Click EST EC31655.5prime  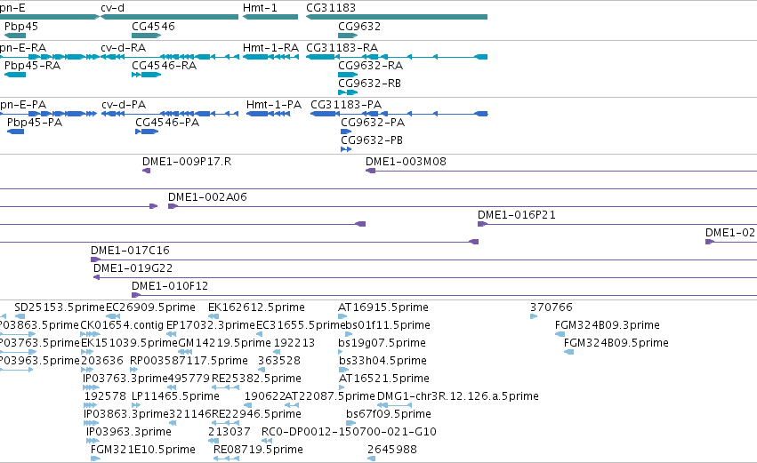point(259,334)
